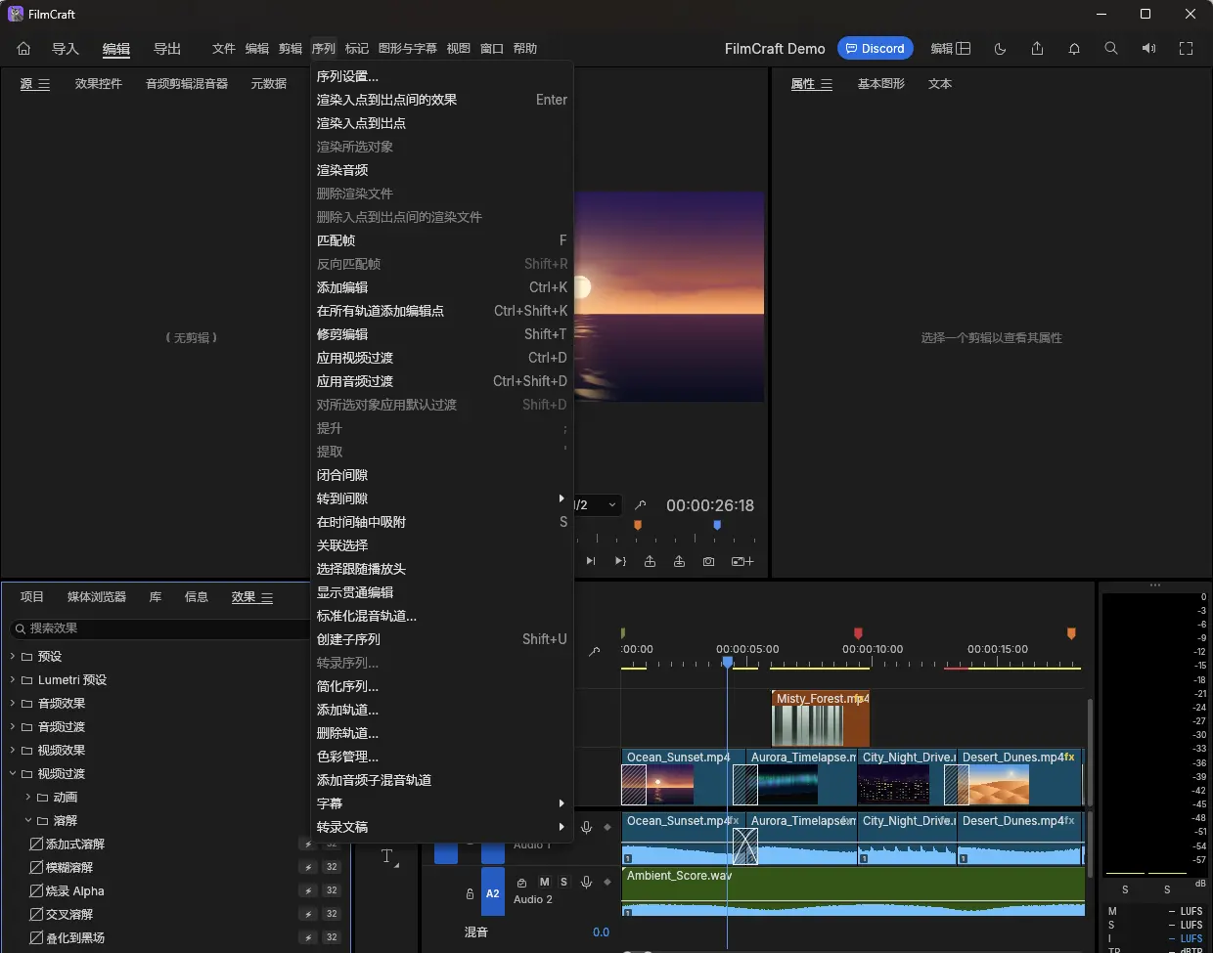
Task: Select 添加编辑 in the sequence menu
Action: (441, 287)
